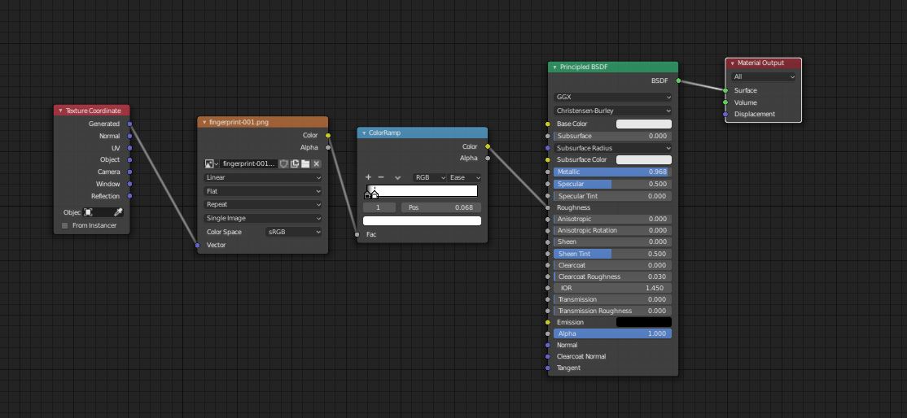907x418 pixels.
Task: Select the white ColorRamp stop handle
Action: tap(375, 194)
